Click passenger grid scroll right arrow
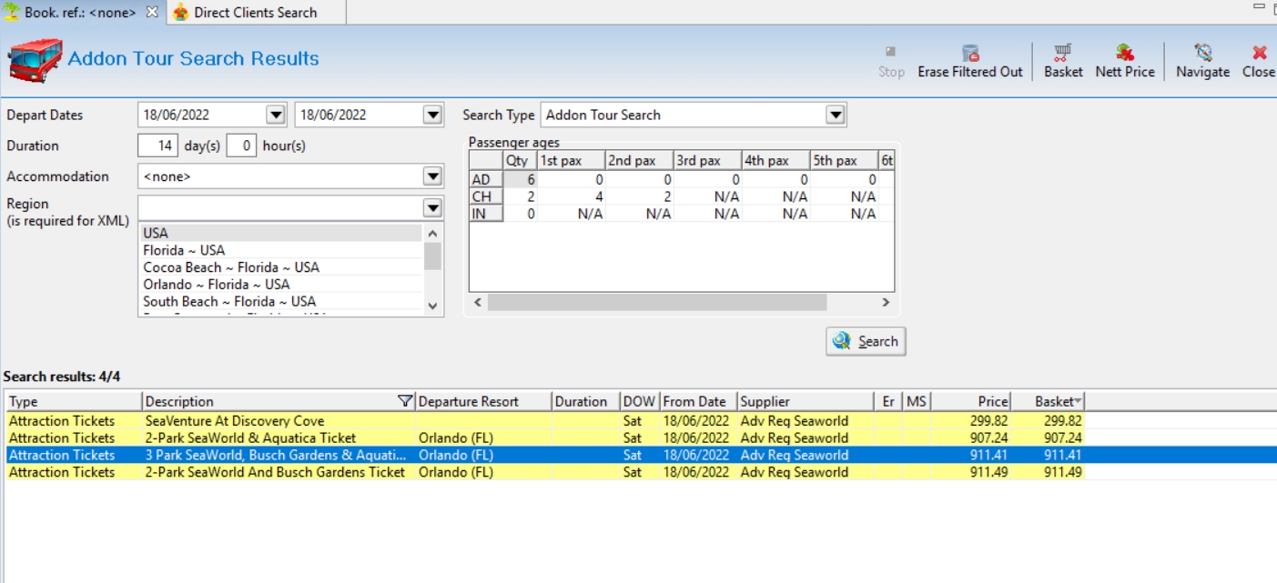The height and width of the screenshot is (583, 1277). click(x=885, y=302)
